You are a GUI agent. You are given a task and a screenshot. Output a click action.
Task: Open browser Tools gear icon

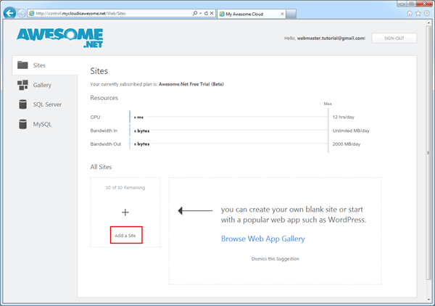(x=427, y=13)
